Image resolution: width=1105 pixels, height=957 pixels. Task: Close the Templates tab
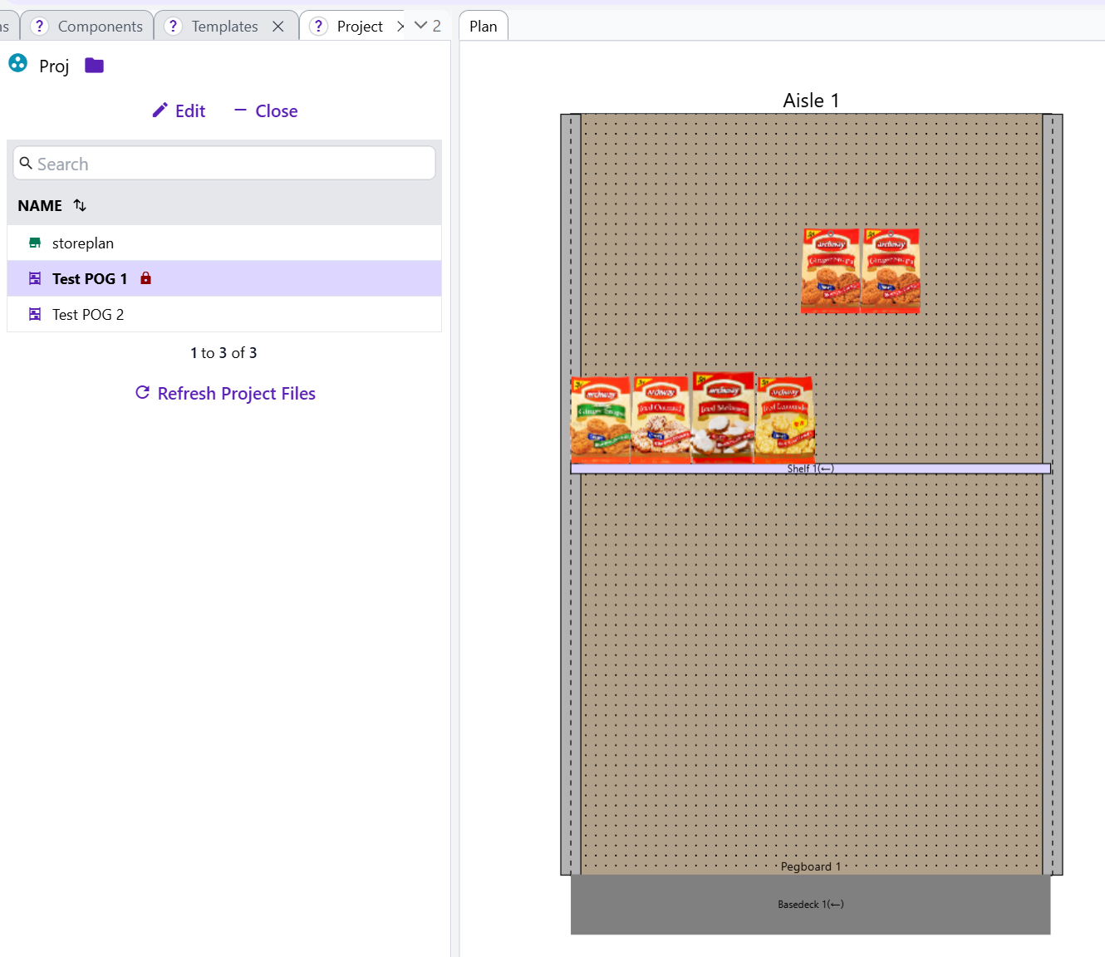(x=278, y=27)
